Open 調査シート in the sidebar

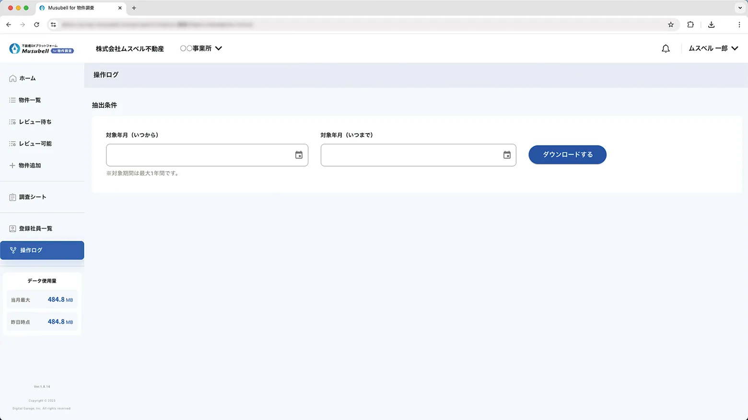(33, 197)
